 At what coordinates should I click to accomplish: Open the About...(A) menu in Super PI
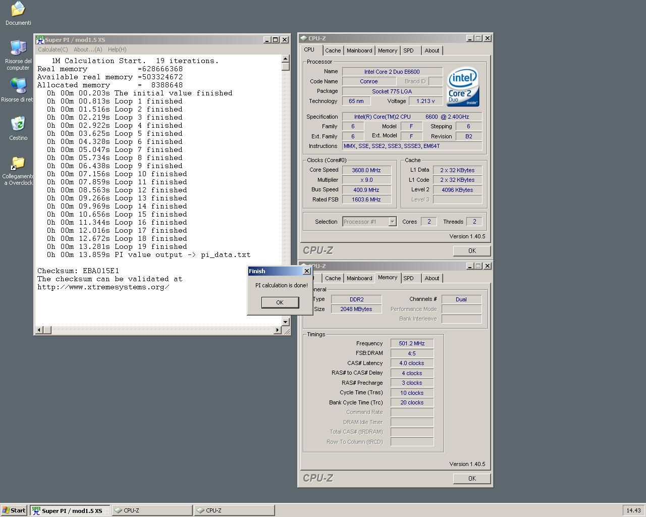point(88,49)
